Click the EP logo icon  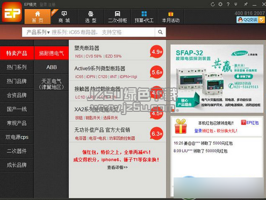tap(12, 12)
